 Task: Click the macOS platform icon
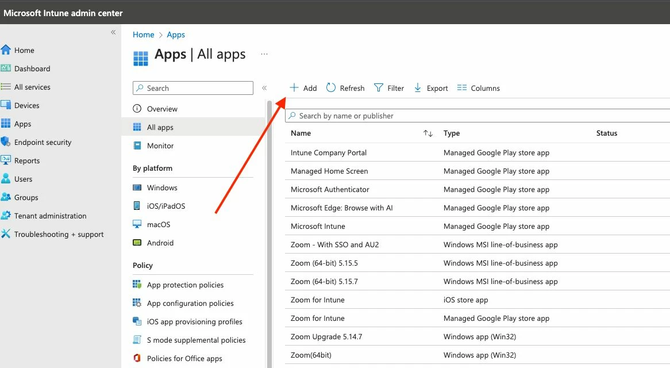(x=137, y=224)
